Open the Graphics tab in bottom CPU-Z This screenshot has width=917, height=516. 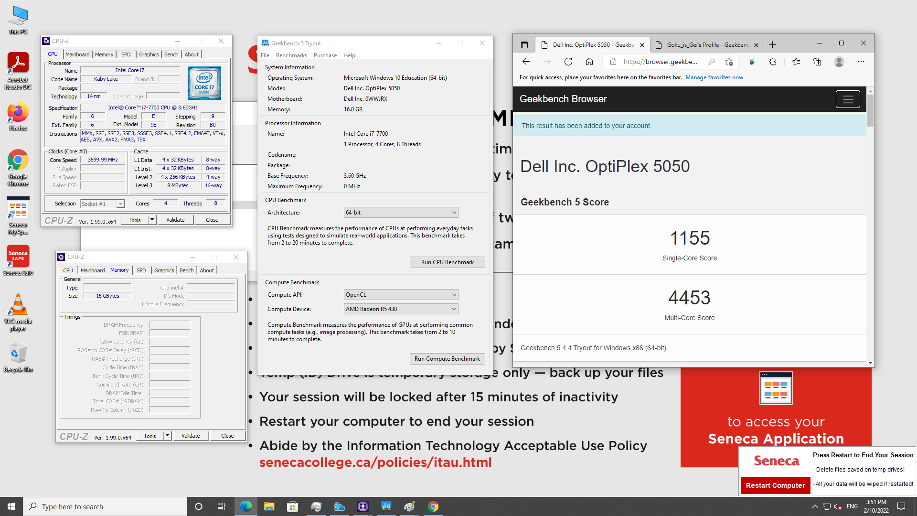(x=164, y=270)
